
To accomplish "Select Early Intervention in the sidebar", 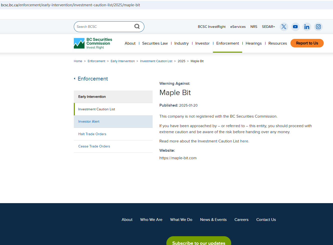I will point(113,97).
